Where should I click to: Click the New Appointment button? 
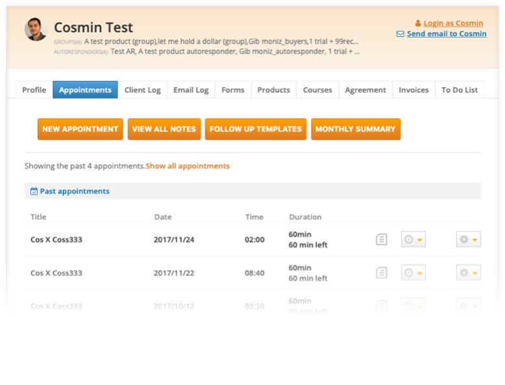point(80,129)
